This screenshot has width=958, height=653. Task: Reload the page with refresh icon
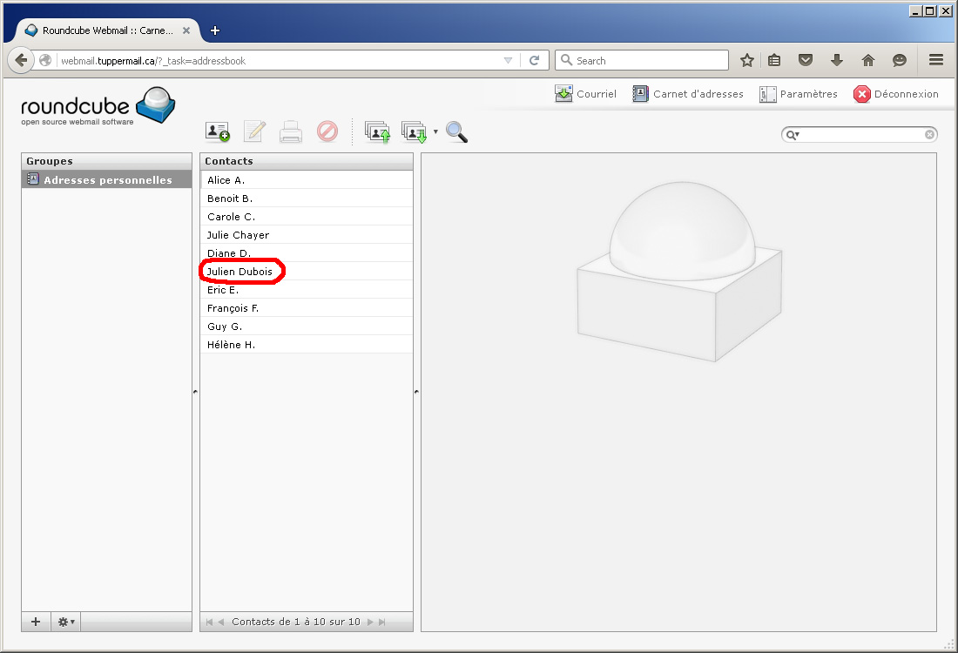click(534, 60)
